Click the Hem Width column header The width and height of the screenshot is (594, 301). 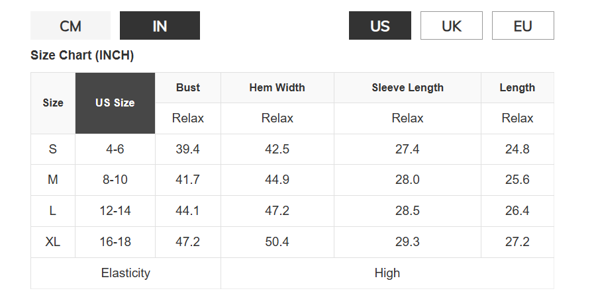tap(277, 87)
